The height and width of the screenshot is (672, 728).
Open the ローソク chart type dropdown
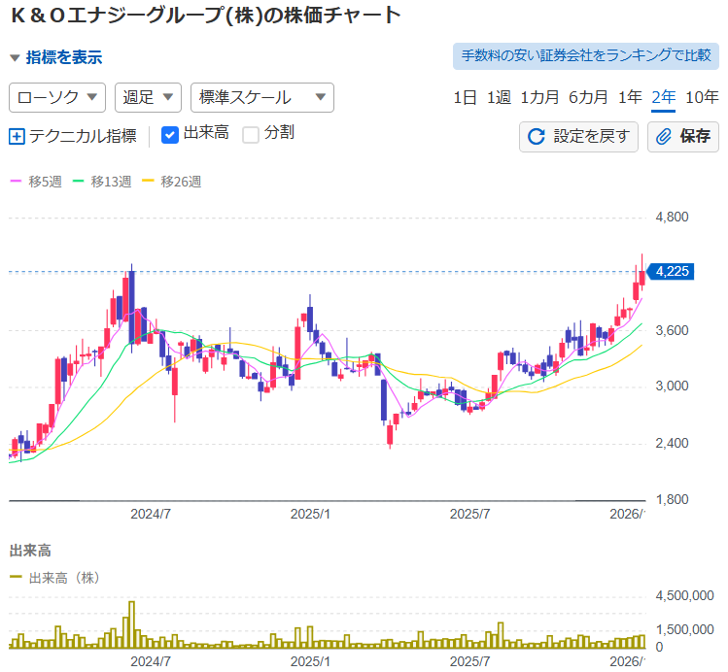coord(56,97)
